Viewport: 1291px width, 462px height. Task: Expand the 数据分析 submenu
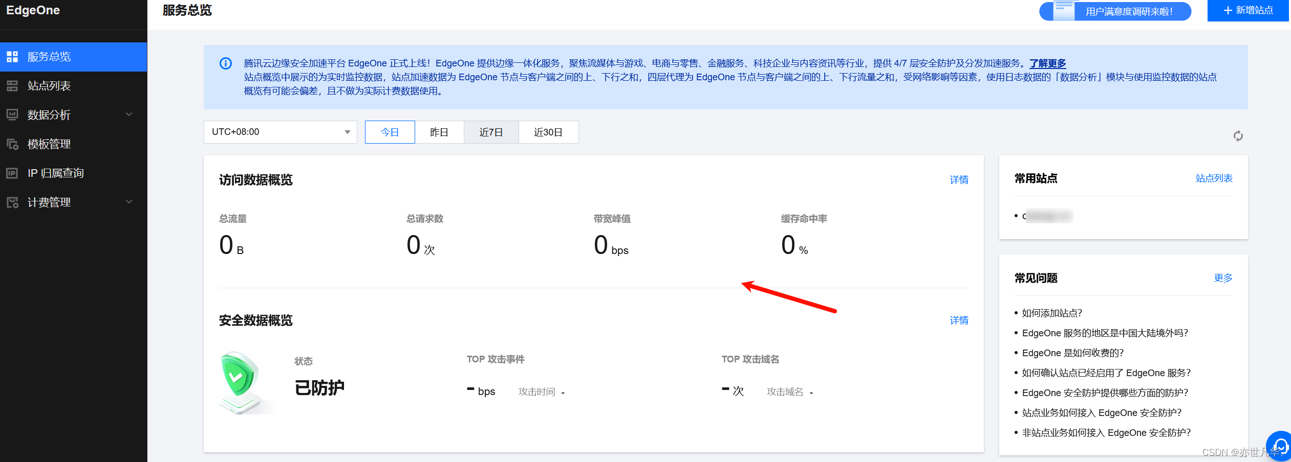coord(129,114)
